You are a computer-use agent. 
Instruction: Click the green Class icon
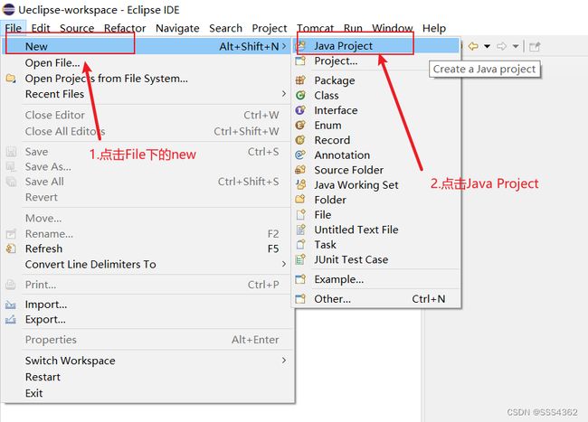[x=300, y=95]
